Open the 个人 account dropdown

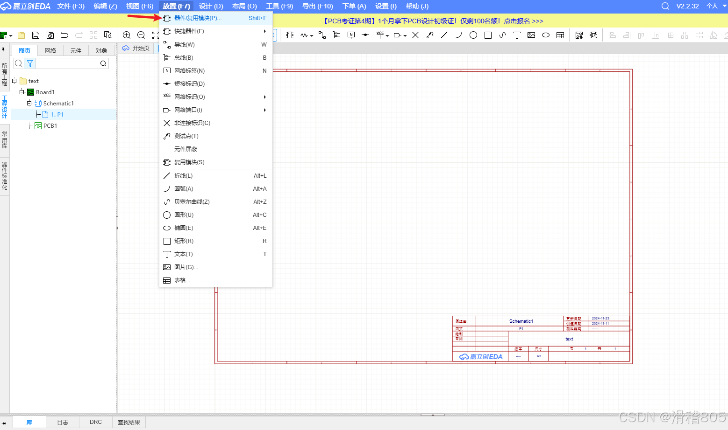(x=716, y=6)
